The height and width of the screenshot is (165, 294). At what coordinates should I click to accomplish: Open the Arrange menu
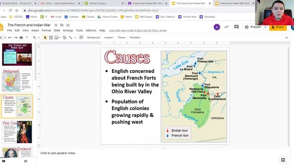(x=68, y=30)
